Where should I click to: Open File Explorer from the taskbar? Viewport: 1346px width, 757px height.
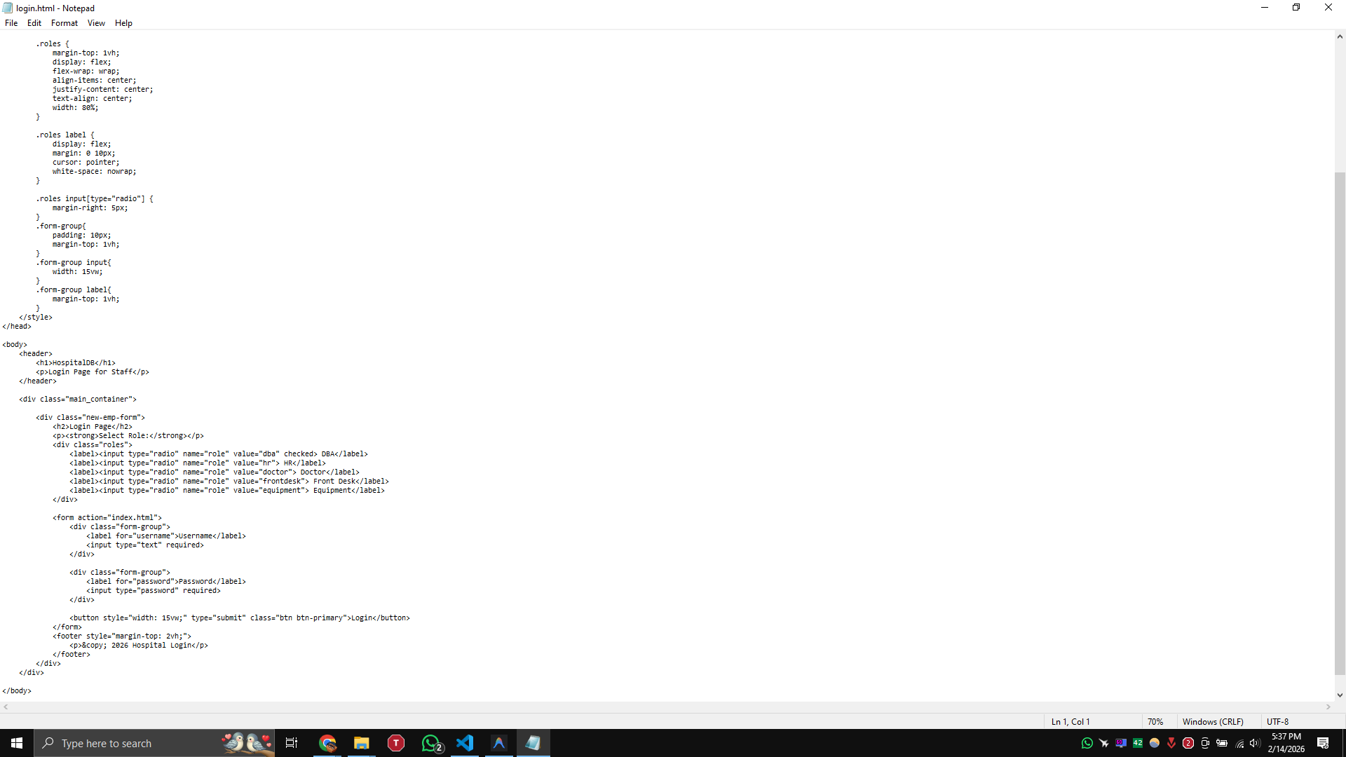pos(361,743)
